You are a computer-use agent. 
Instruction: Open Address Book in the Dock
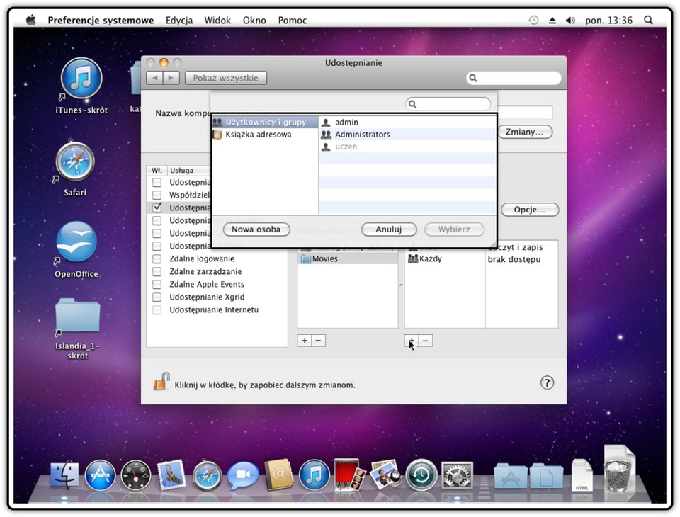point(278,475)
